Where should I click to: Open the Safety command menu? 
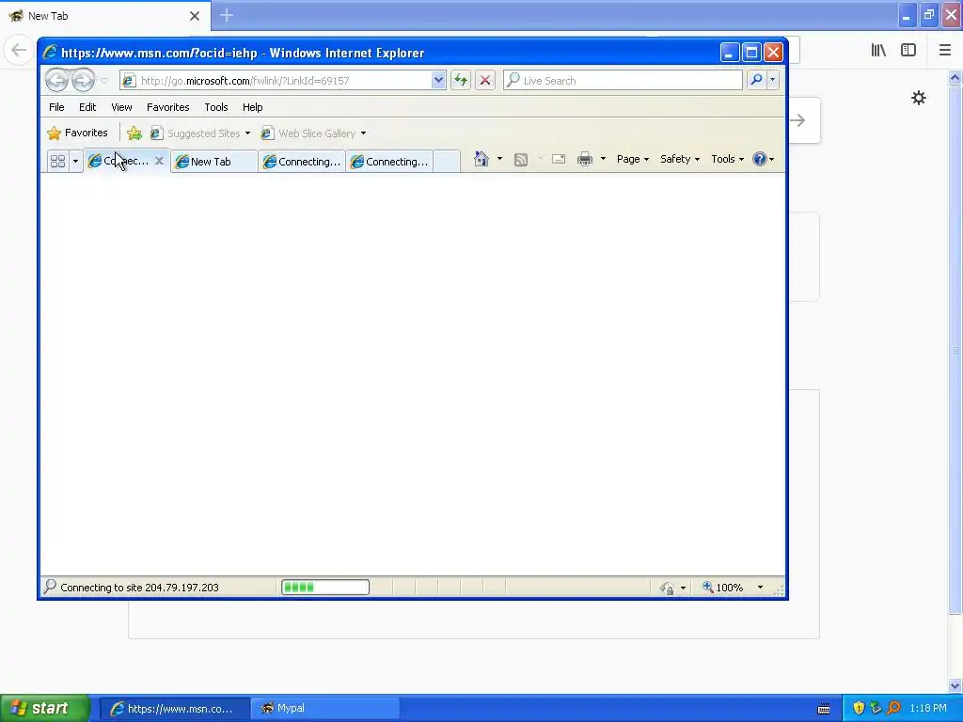click(x=680, y=159)
